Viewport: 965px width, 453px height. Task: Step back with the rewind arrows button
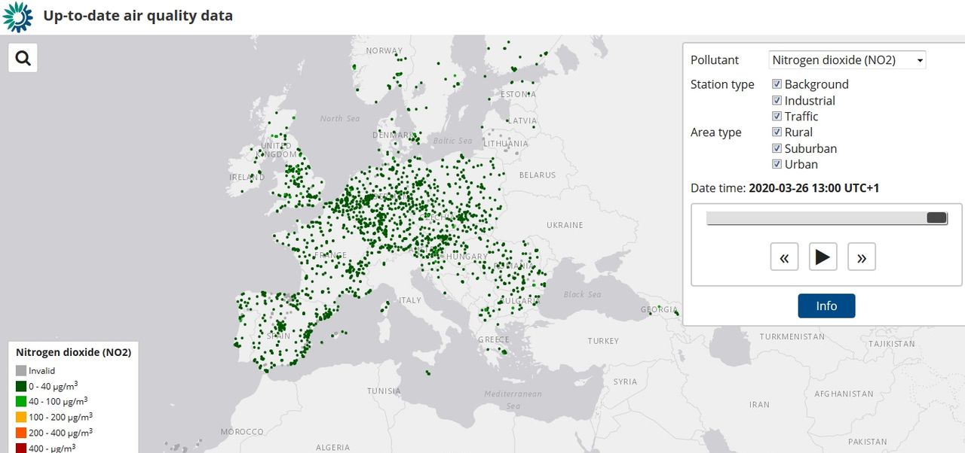[x=784, y=257]
